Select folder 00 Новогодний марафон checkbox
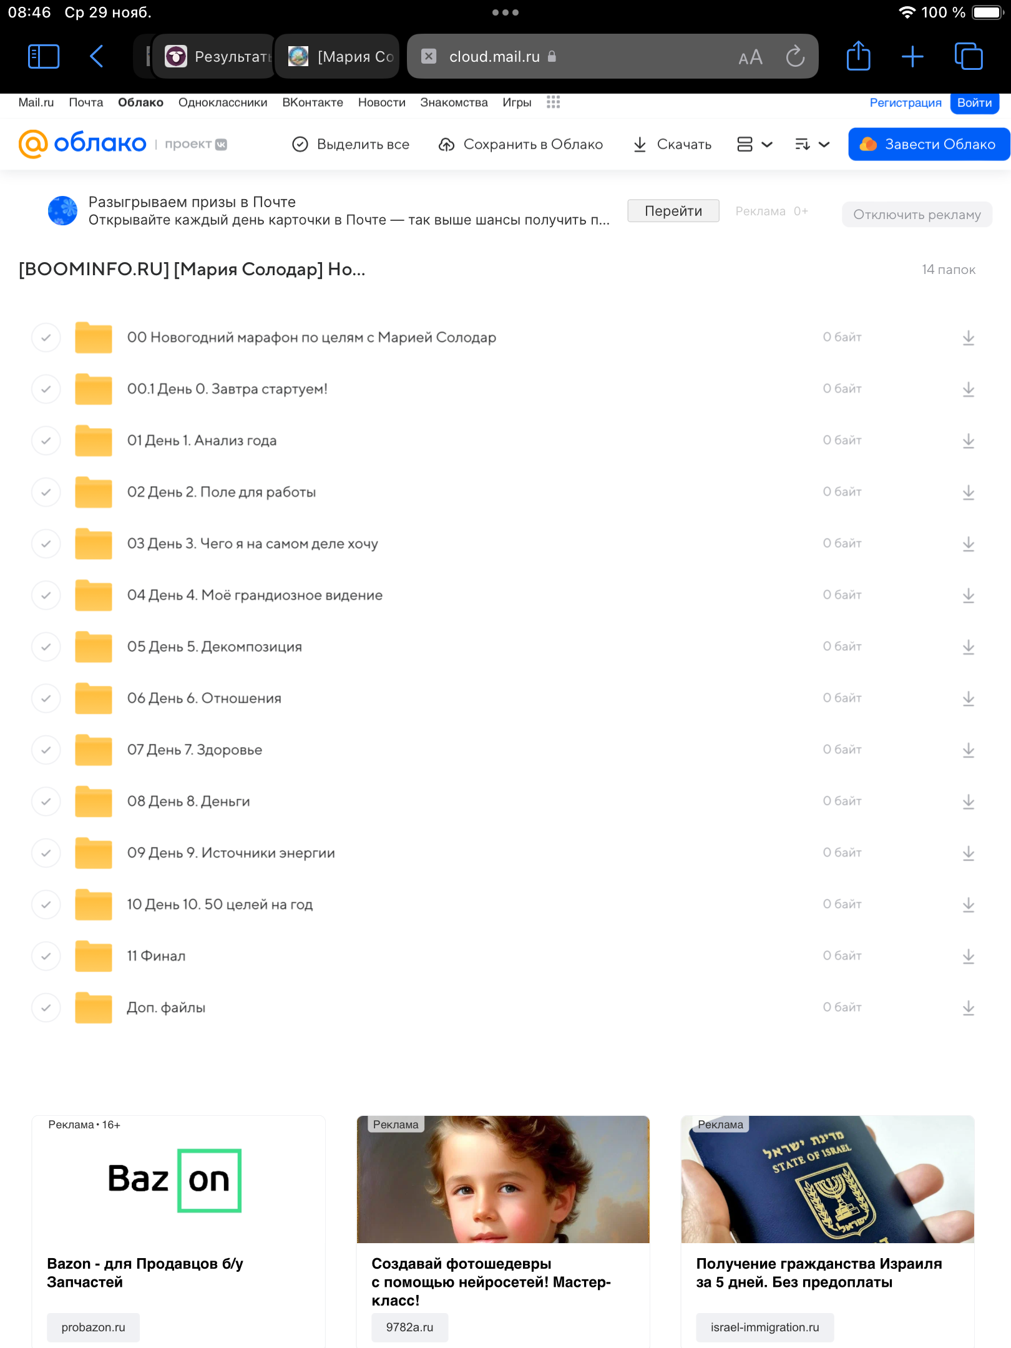Viewport: 1011px width, 1348px height. coord(46,338)
